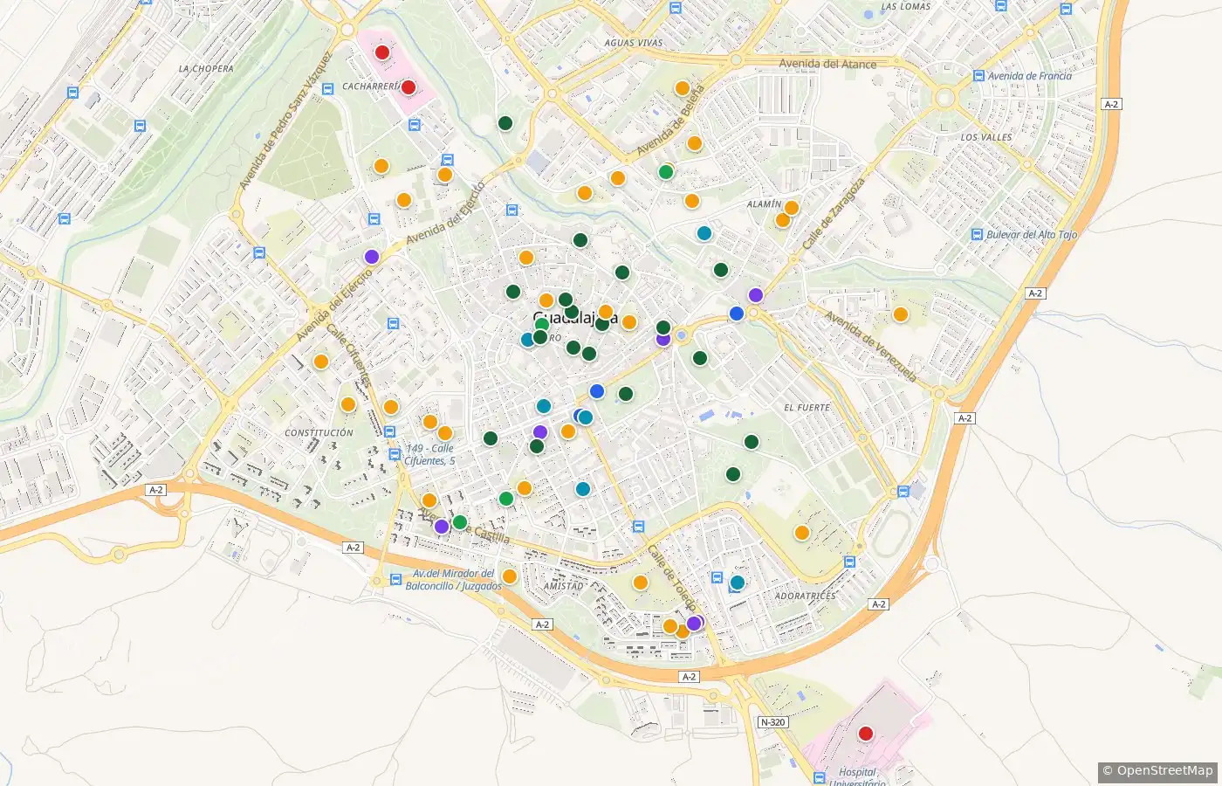Click the Calle de Zaragoza street label
Screen dimensions: 1222x786
[834, 215]
